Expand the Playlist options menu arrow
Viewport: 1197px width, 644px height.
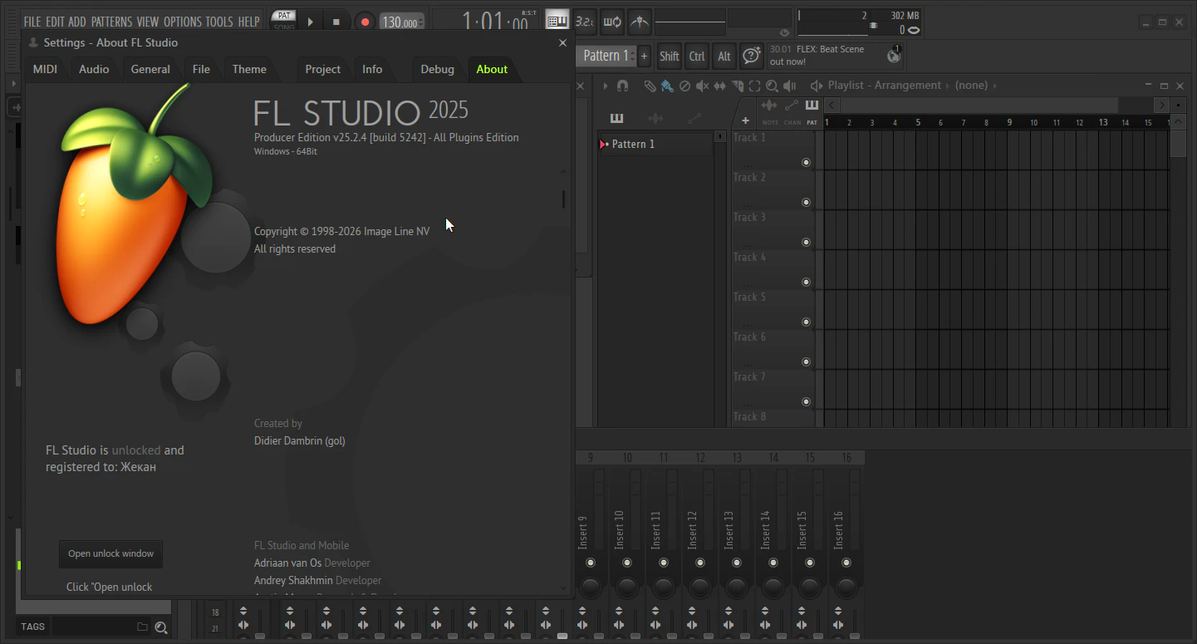(605, 86)
